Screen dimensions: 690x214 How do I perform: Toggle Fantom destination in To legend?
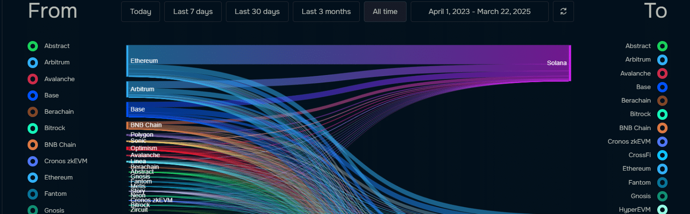(x=662, y=183)
